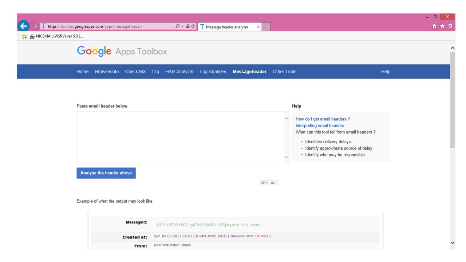Open NICEMAIL(WSRV) ver 5.0 bookmark
This screenshot has width=466, height=262.
56,36
